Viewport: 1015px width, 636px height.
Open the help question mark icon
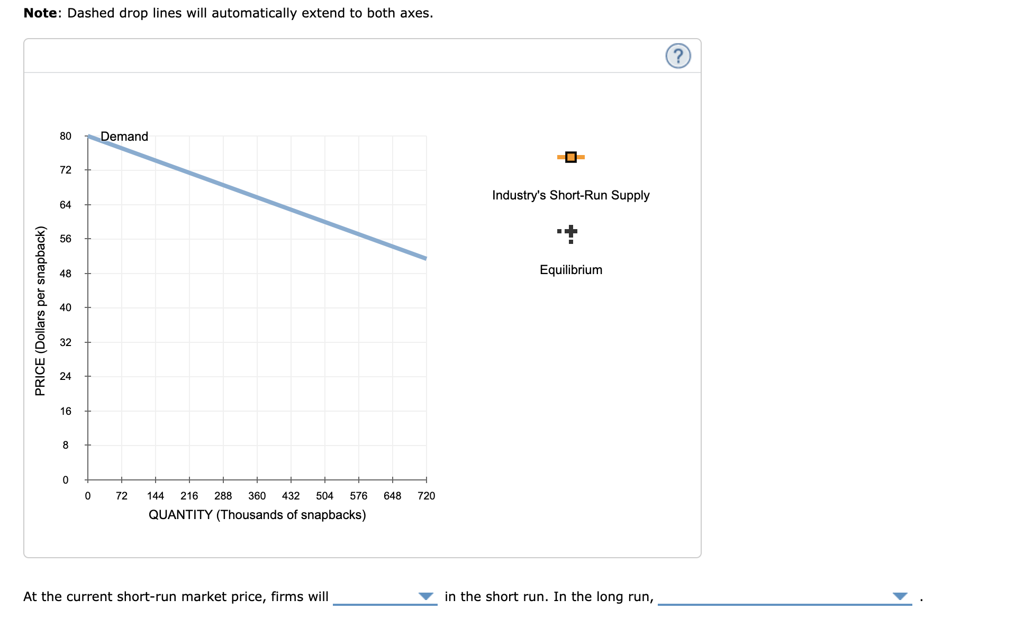[x=677, y=56]
